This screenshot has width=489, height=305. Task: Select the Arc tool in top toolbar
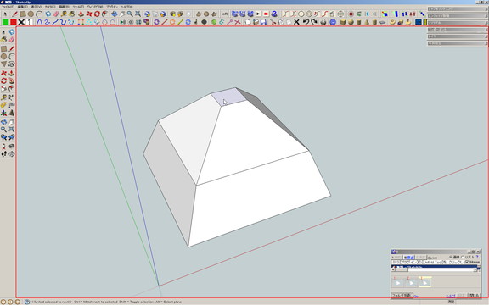click(x=39, y=14)
